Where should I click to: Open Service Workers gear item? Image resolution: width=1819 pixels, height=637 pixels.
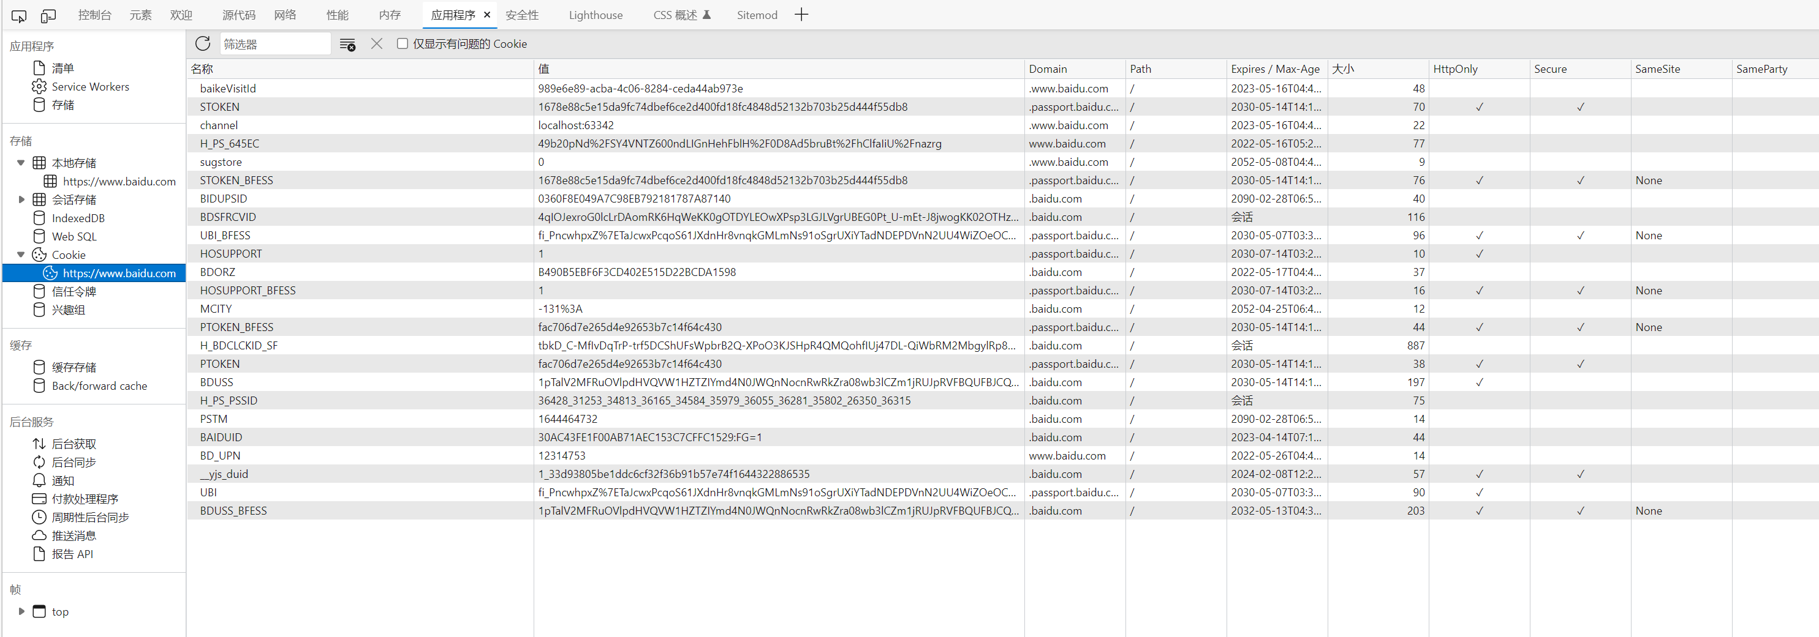(91, 86)
